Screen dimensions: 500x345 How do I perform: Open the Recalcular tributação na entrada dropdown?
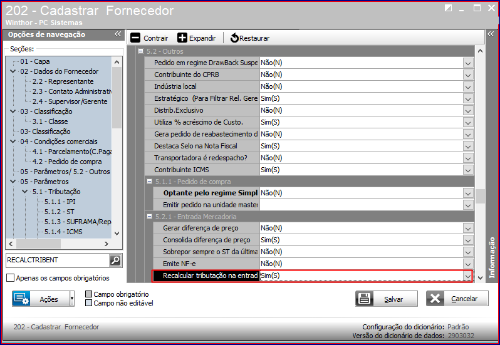coord(468,276)
